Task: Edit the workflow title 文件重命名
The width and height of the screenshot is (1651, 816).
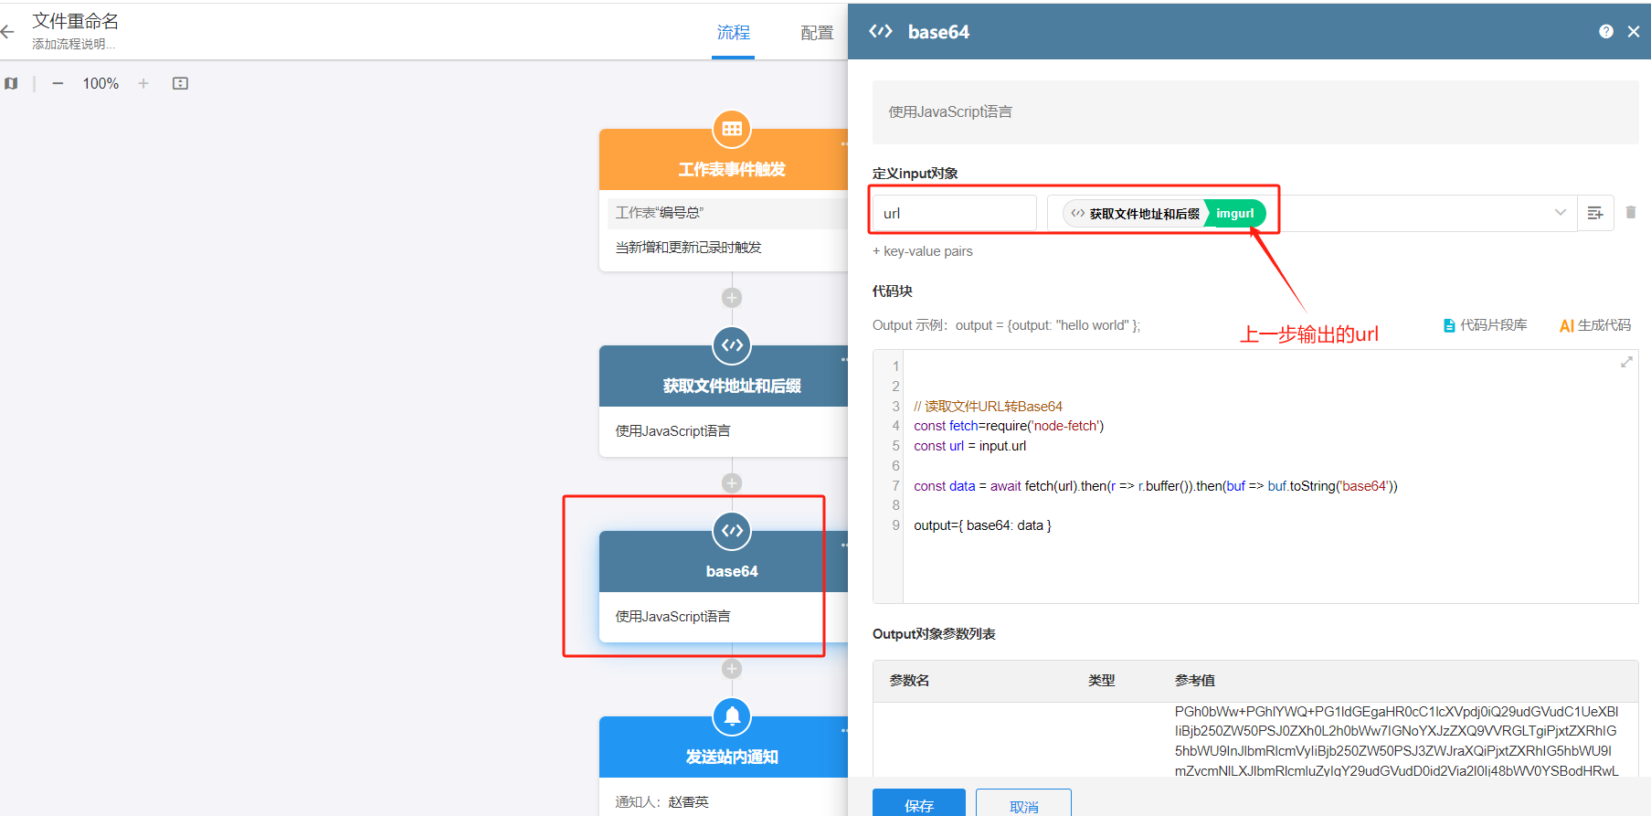Action: click(76, 21)
